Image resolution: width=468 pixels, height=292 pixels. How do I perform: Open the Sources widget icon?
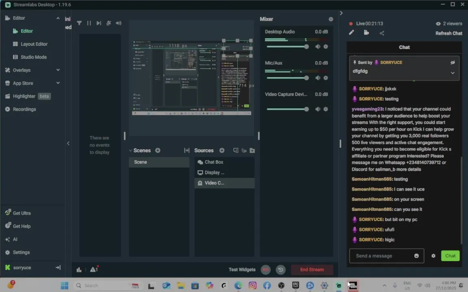[x=236, y=150]
